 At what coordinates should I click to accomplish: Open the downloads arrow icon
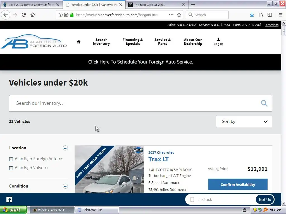[252, 15]
